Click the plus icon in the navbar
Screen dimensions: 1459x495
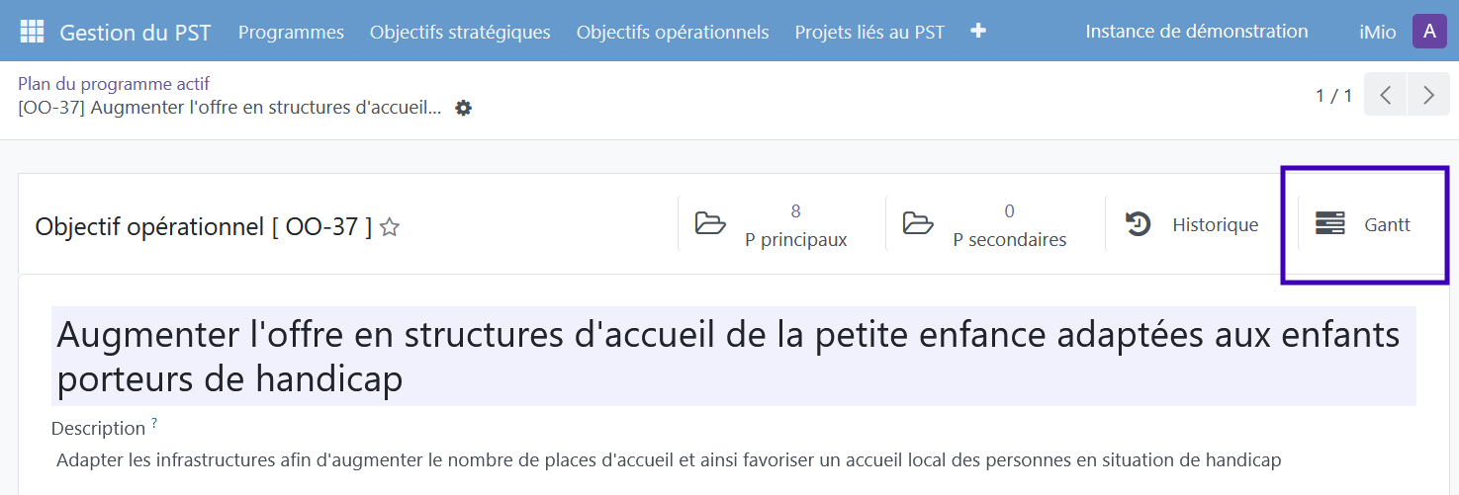coord(978,32)
